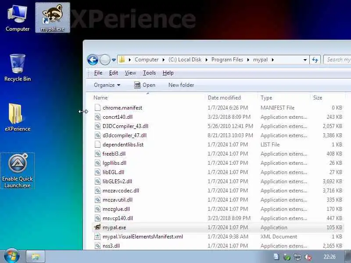Image resolution: width=351 pixels, height=263 pixels.
Task: Click the dependentlibs.list file icon
Action: [97, 145]
